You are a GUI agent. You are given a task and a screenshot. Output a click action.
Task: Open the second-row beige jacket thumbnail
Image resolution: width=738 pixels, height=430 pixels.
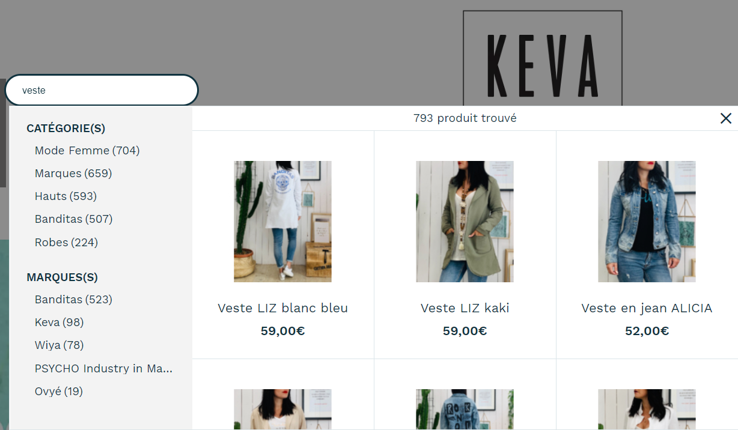pyautogui.click(x=282, y=410)
